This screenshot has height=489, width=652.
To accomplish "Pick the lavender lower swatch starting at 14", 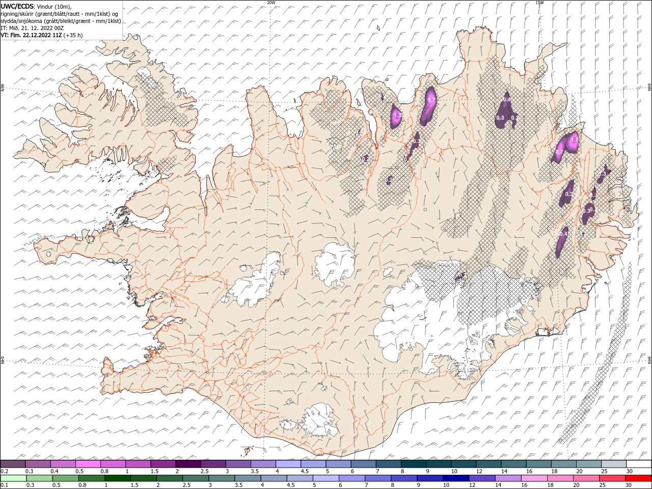I will tap(508, 478).
